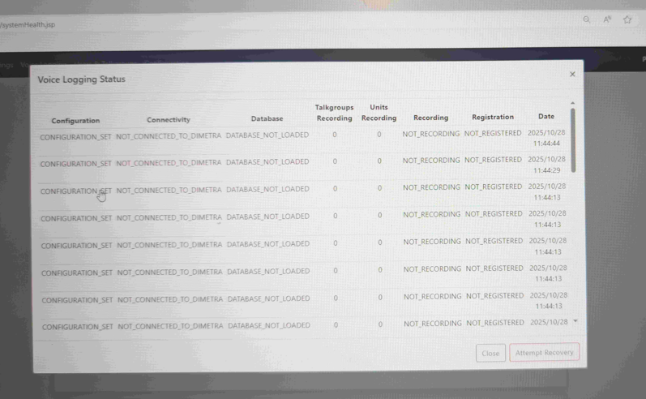Click the Database column header
The height and width of the screenshot is (399, 646).
267,118
